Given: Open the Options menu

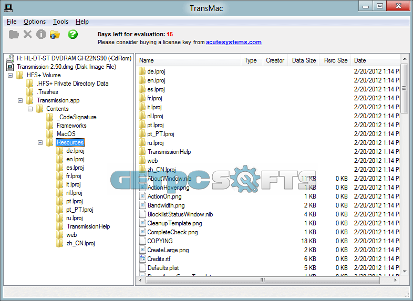Looking at the screenshot, I should point(35,22).
